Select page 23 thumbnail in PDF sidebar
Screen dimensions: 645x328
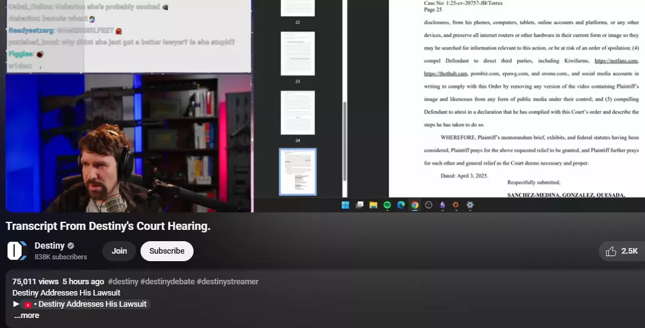pyautogui.click(x=297, y=54)
